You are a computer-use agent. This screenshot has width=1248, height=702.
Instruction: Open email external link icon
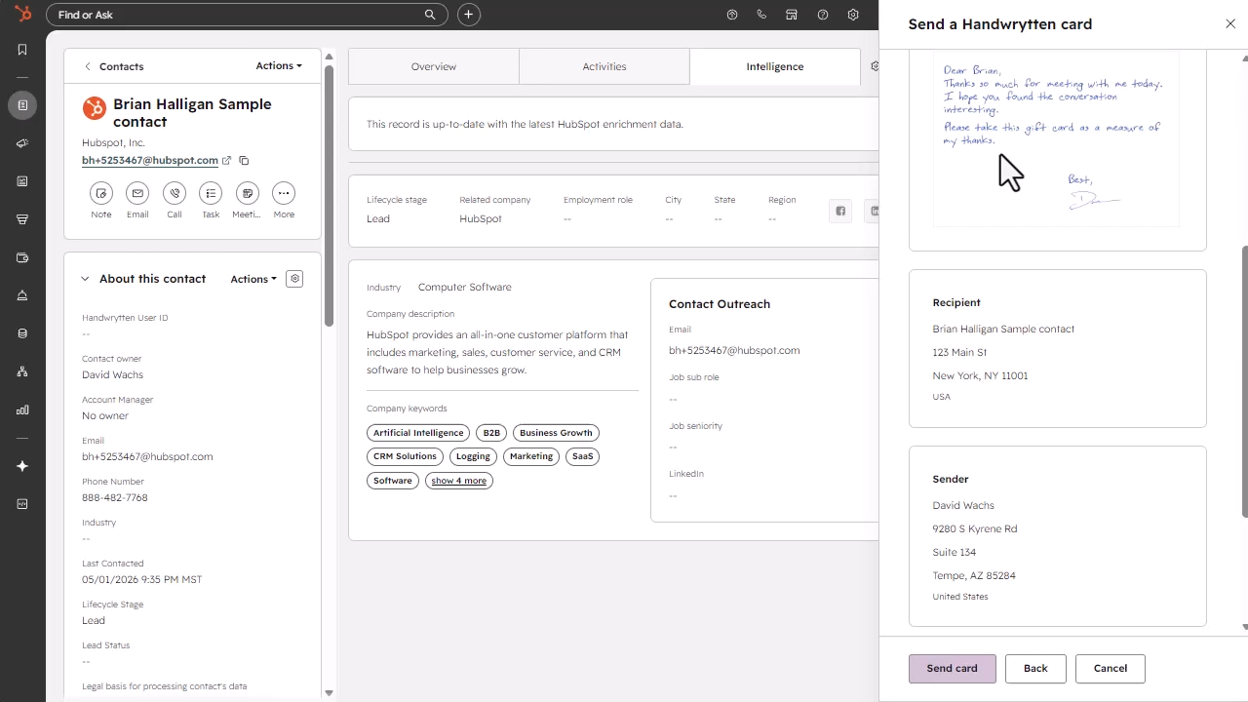227,161
